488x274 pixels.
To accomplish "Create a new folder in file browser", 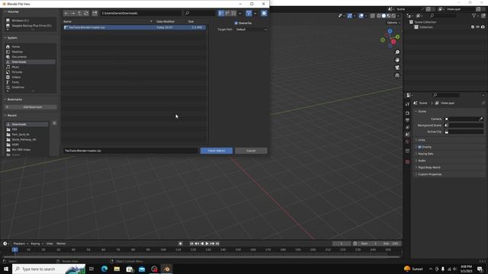I will [95, 14].
